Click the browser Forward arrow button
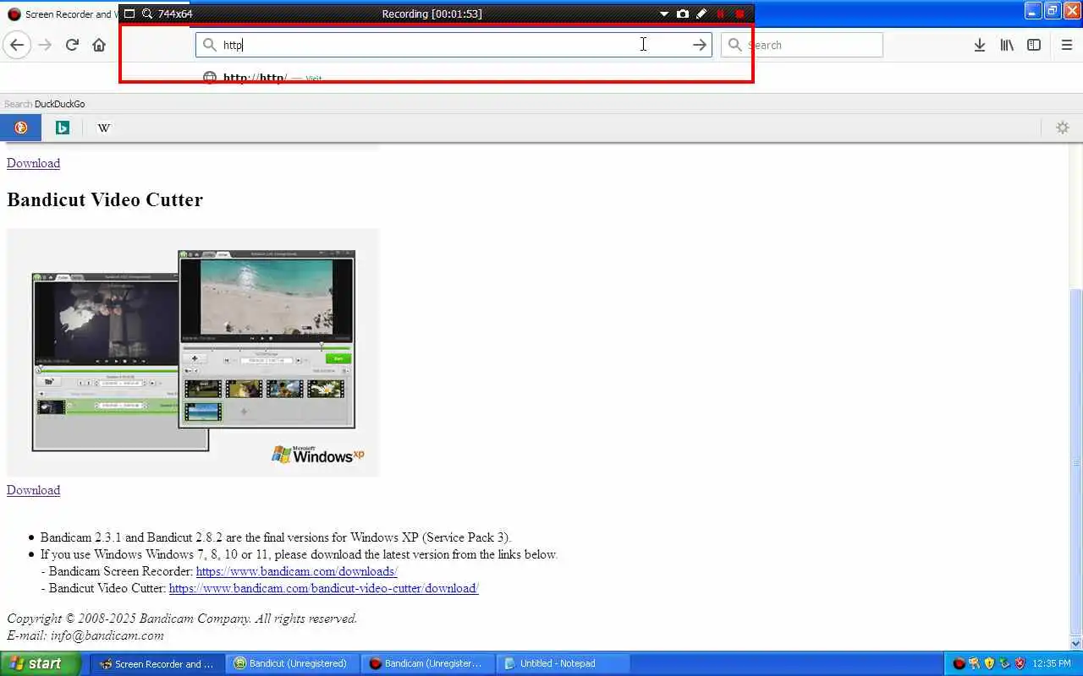 45,45
